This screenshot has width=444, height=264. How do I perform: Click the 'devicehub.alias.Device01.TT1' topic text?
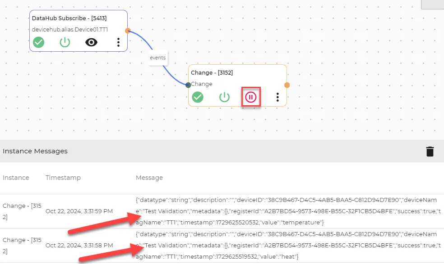(x=70, y=29)
